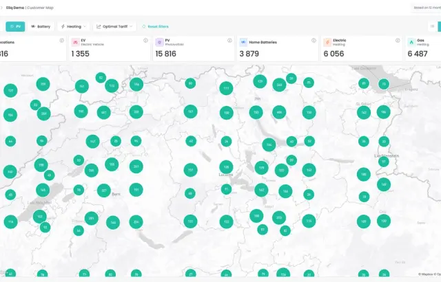441x282 pixels.
Task: Open the map cluster marked 62
Action: [x=191, y=141]
